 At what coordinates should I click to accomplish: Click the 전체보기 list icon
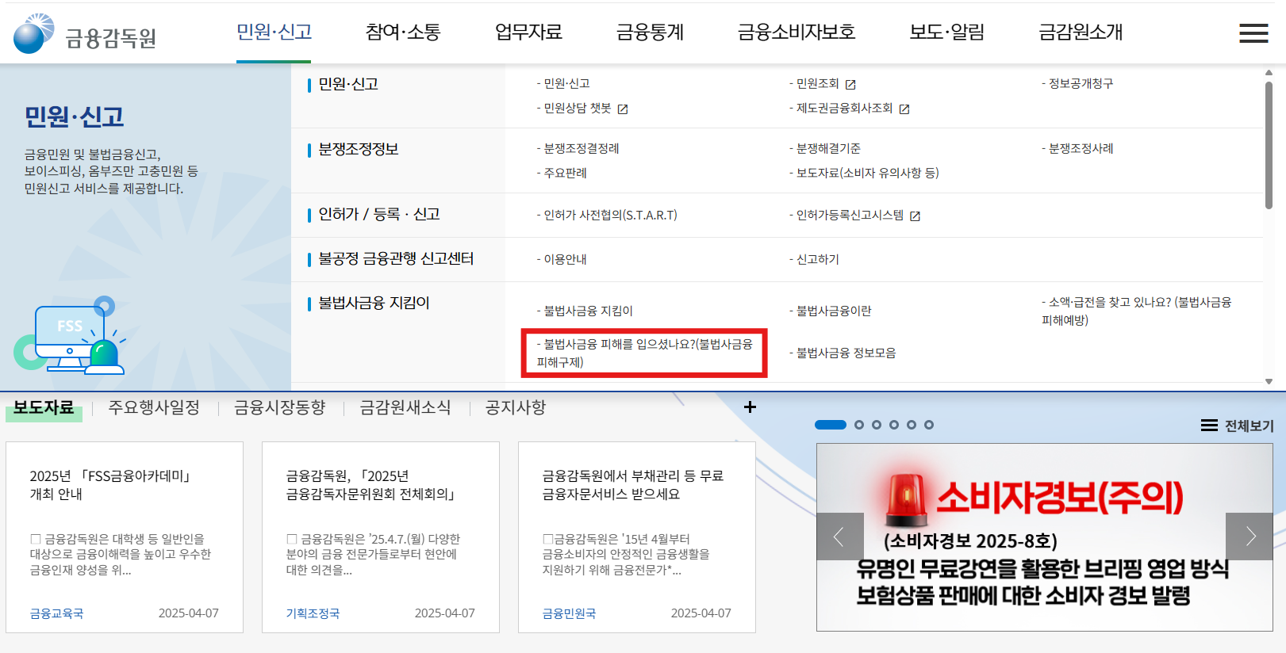[1209, 426]
